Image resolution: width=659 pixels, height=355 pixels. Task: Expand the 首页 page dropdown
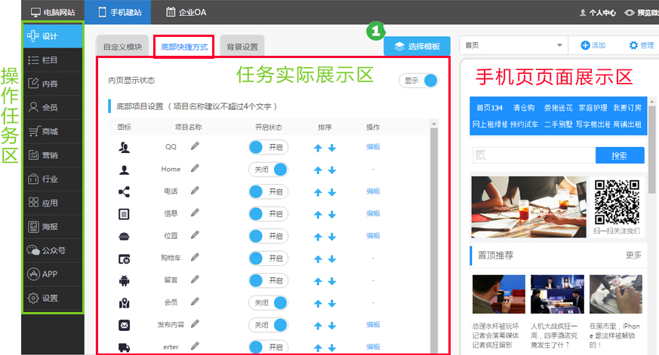559,46
